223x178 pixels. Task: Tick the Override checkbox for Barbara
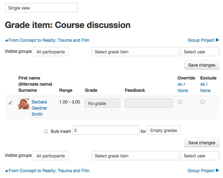point(180,102)
